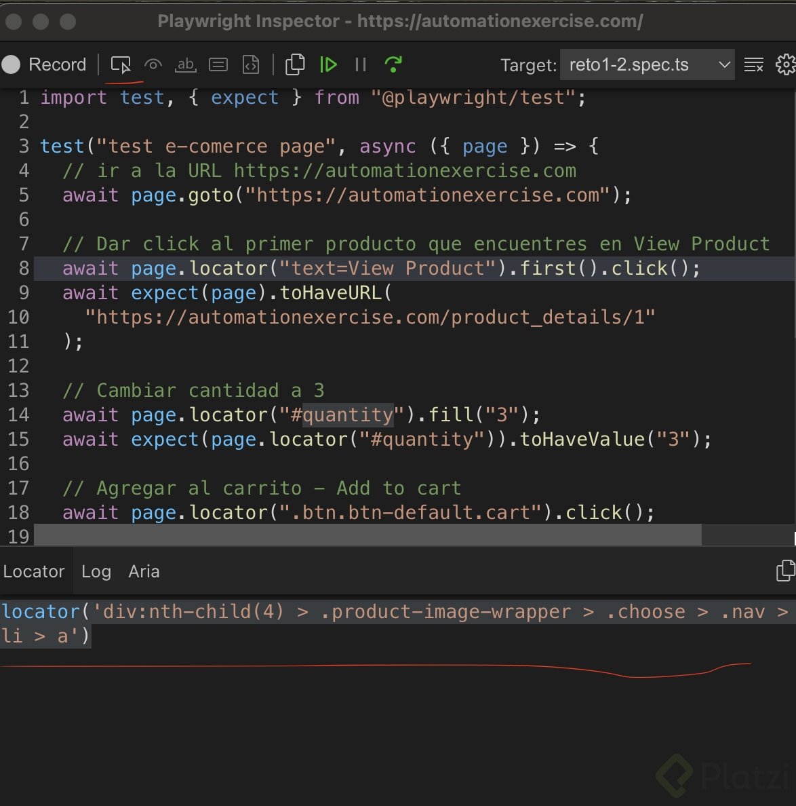Screen dimensions: 796x806
Task: Click the horizontal scrollbar under the code
Action: [x=367, y=535]
